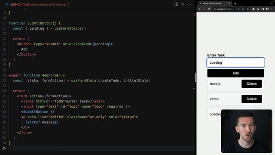Click the share icon in the address bar
The height and width of the screenshot is (155, 275).
click(x=243, y=9)
